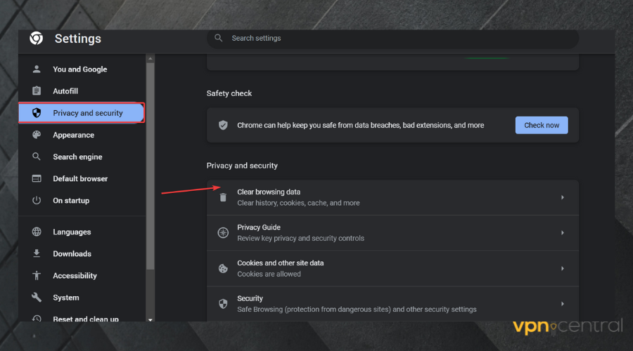Open Accessibility settings
The height and width of the screenshot is (351, 633).
click(82, 276)
